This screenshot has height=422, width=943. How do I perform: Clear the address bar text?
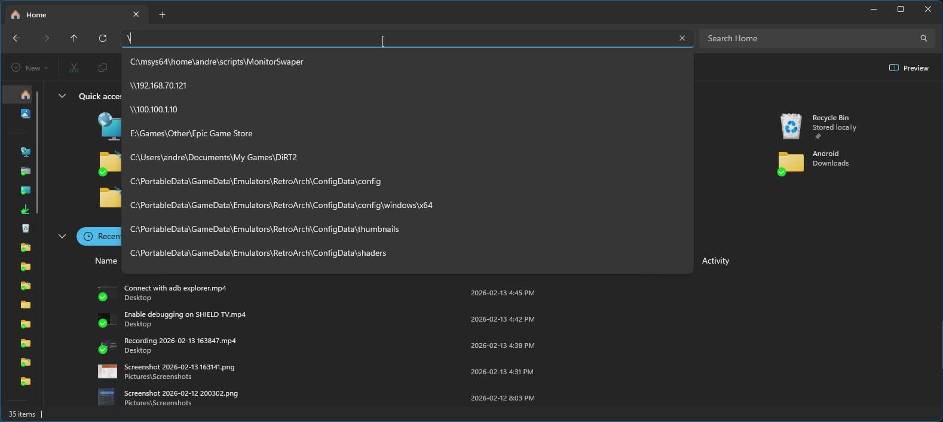[x=682, y=38]
